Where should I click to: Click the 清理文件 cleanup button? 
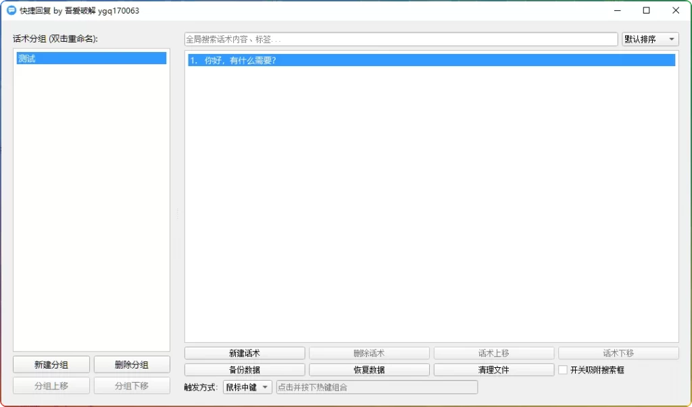click(493, 369)
